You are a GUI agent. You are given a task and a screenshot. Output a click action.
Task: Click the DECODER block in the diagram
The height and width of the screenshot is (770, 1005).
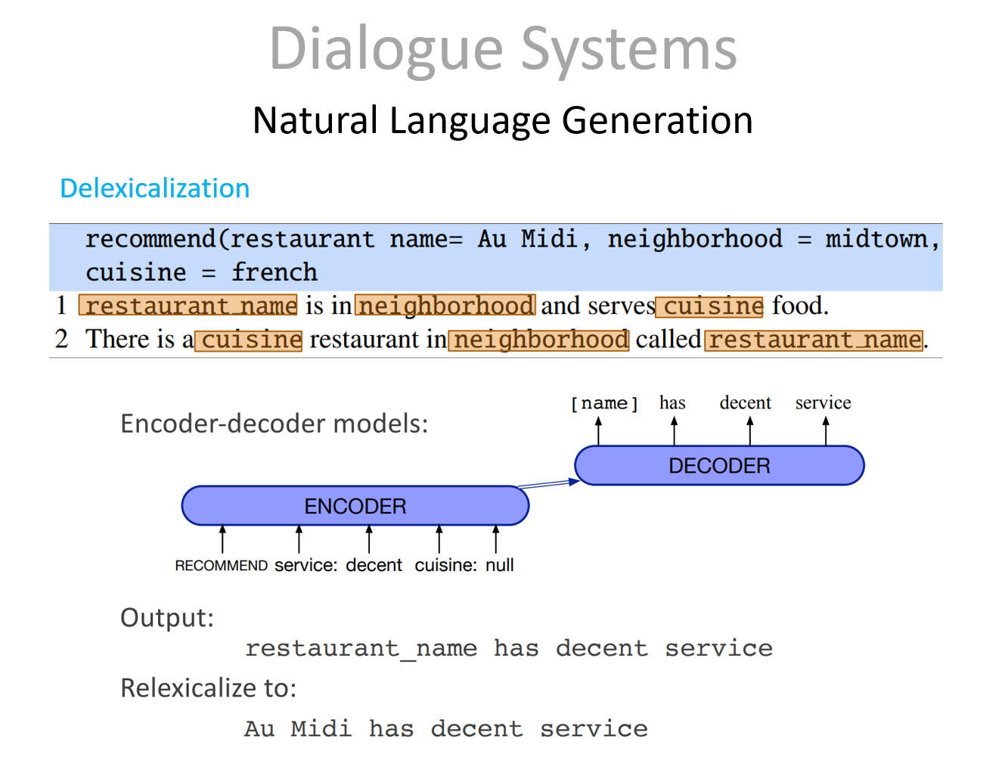(x=719, y=465)
